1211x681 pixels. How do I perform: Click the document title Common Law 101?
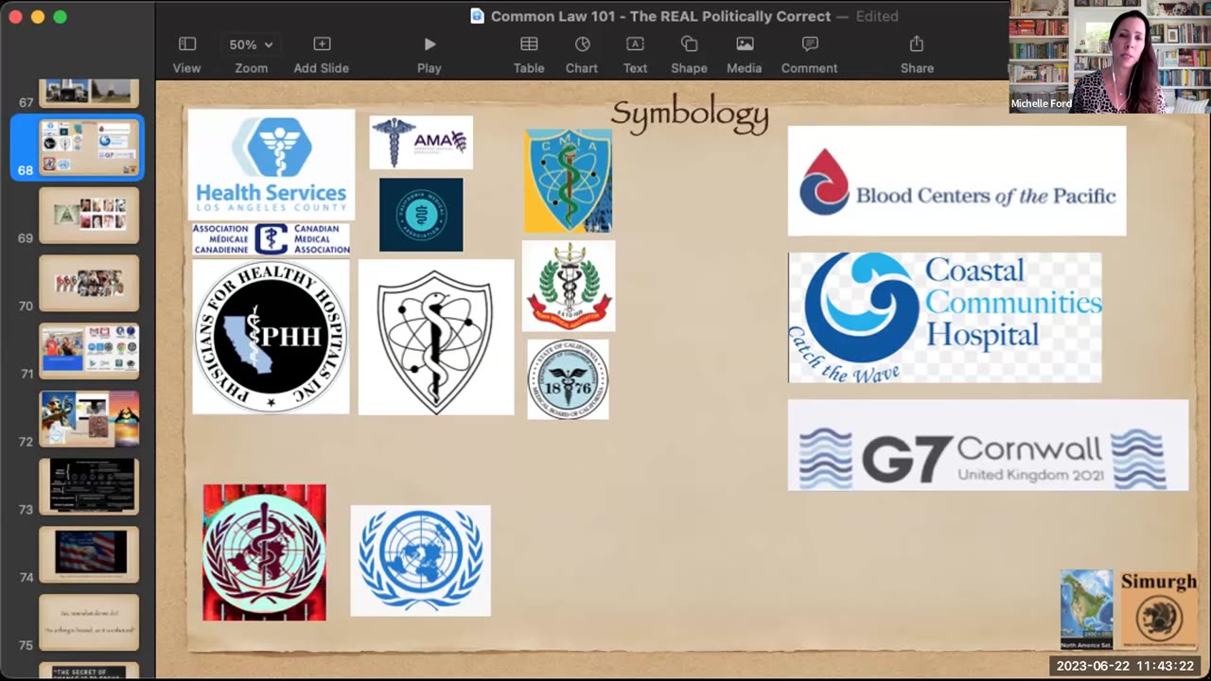pos(660,16)
